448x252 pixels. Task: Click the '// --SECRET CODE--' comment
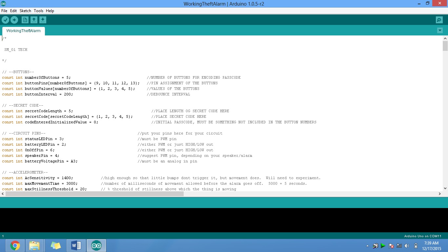click(x=23, y=106)
